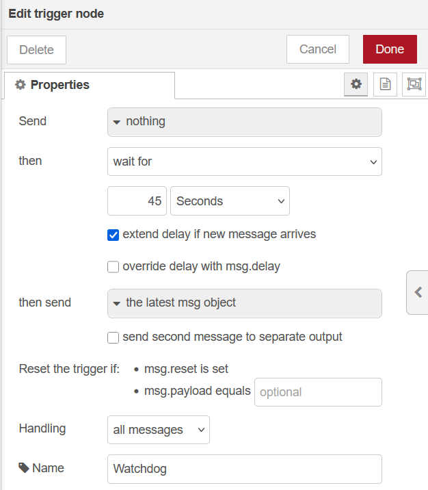Cancel editing the trigger node
Viewport: 428px width, 490px height.
click(x=317, y=49)
